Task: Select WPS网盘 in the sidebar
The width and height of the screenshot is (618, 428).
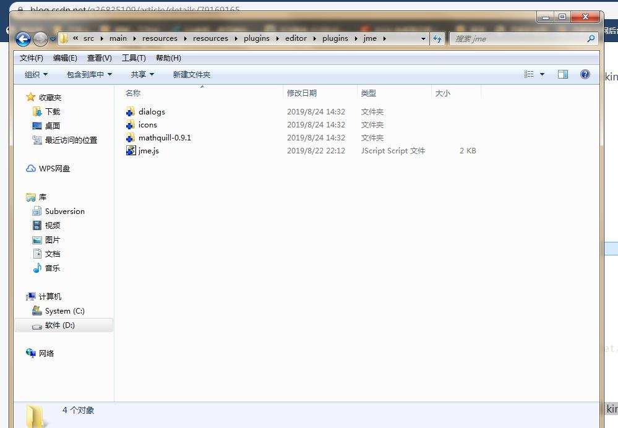Action: coord(54,168)
